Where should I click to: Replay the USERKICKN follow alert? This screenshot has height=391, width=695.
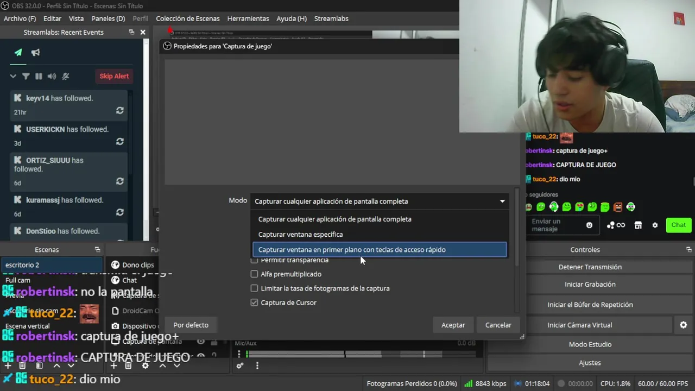coord(119,141)
